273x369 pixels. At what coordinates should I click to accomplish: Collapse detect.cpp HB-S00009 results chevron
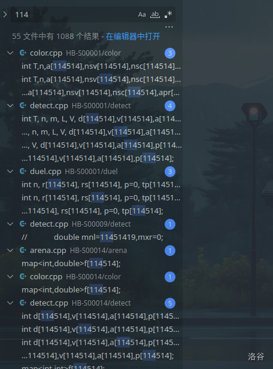10,224
